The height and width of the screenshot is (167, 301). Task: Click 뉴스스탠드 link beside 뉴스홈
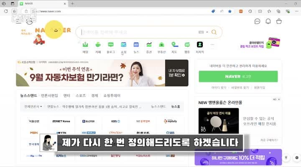(158, 106)
